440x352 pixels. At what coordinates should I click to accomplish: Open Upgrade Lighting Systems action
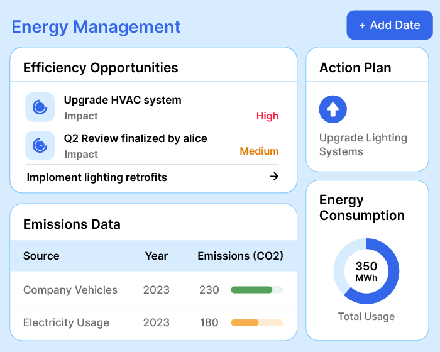coord(363,145)
